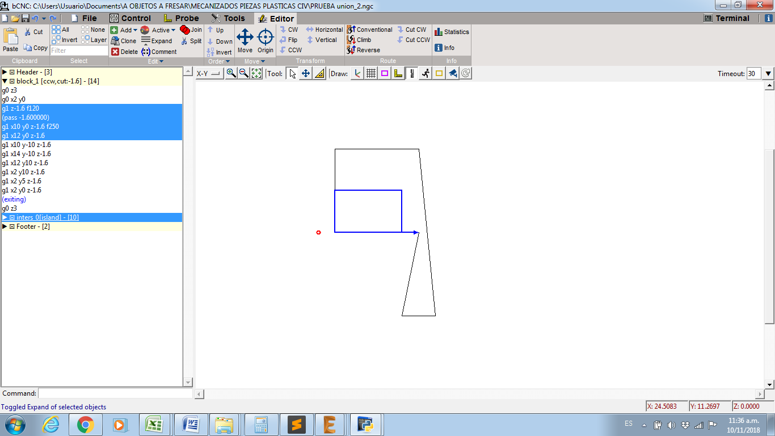
Task: Click the zoom in magnifier icon
Action: click(231, 73)
